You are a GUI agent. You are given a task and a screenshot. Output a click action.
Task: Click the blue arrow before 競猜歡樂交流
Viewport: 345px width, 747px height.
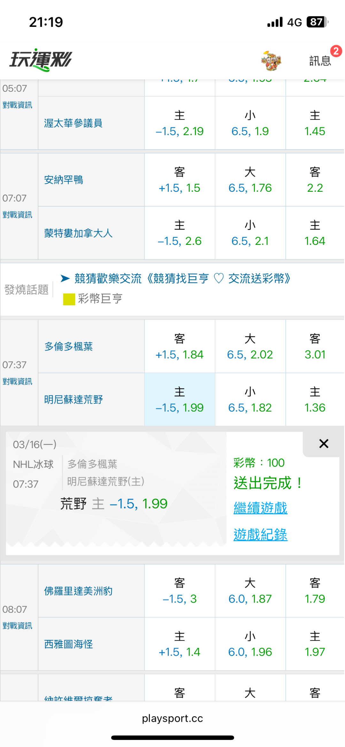tap(65, 278)
